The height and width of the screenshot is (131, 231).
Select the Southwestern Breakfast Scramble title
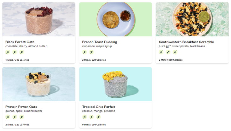(186, 42)
